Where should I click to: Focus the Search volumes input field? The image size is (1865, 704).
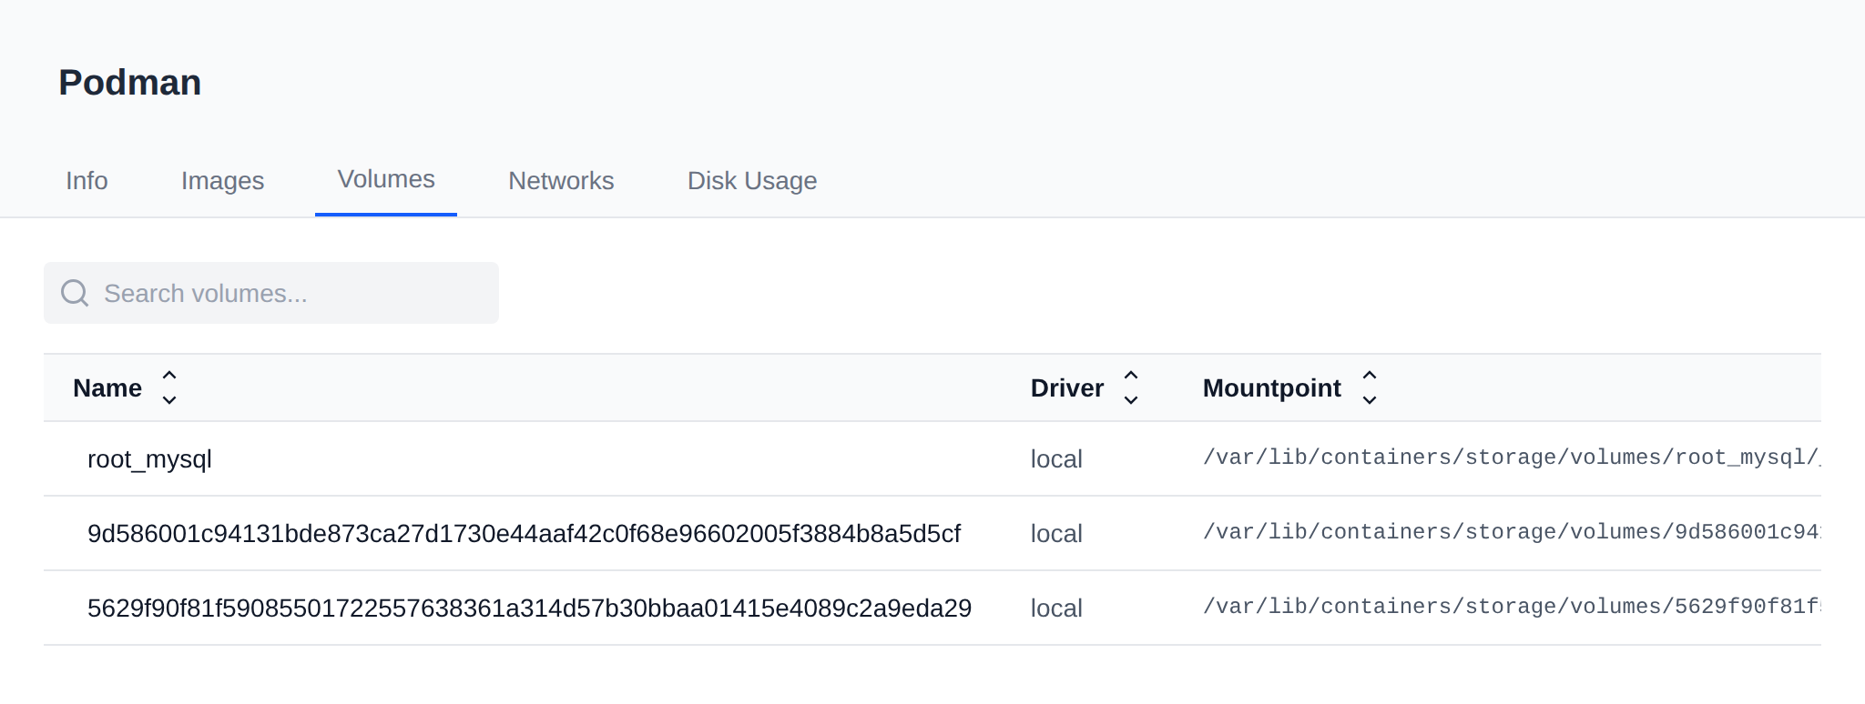point(271,293)
